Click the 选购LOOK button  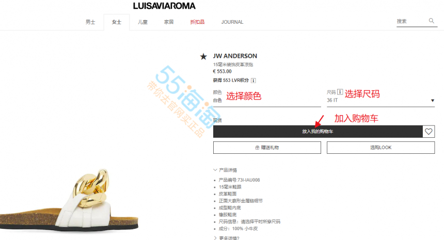point(380,148)
